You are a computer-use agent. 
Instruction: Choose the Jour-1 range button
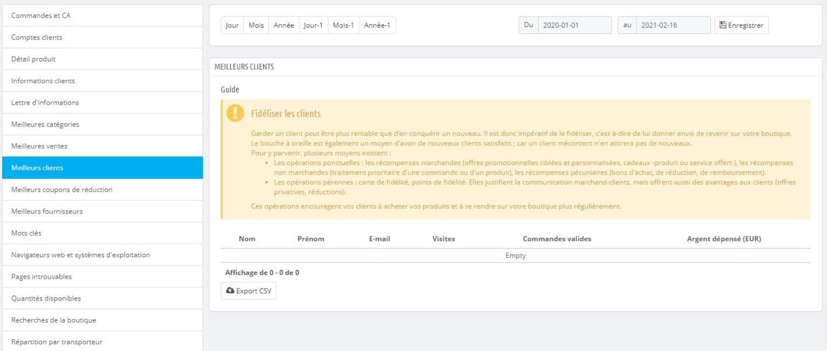(313, 25)
